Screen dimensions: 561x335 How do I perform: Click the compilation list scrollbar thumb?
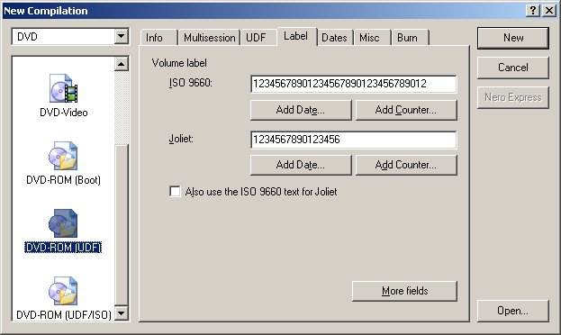122,225
